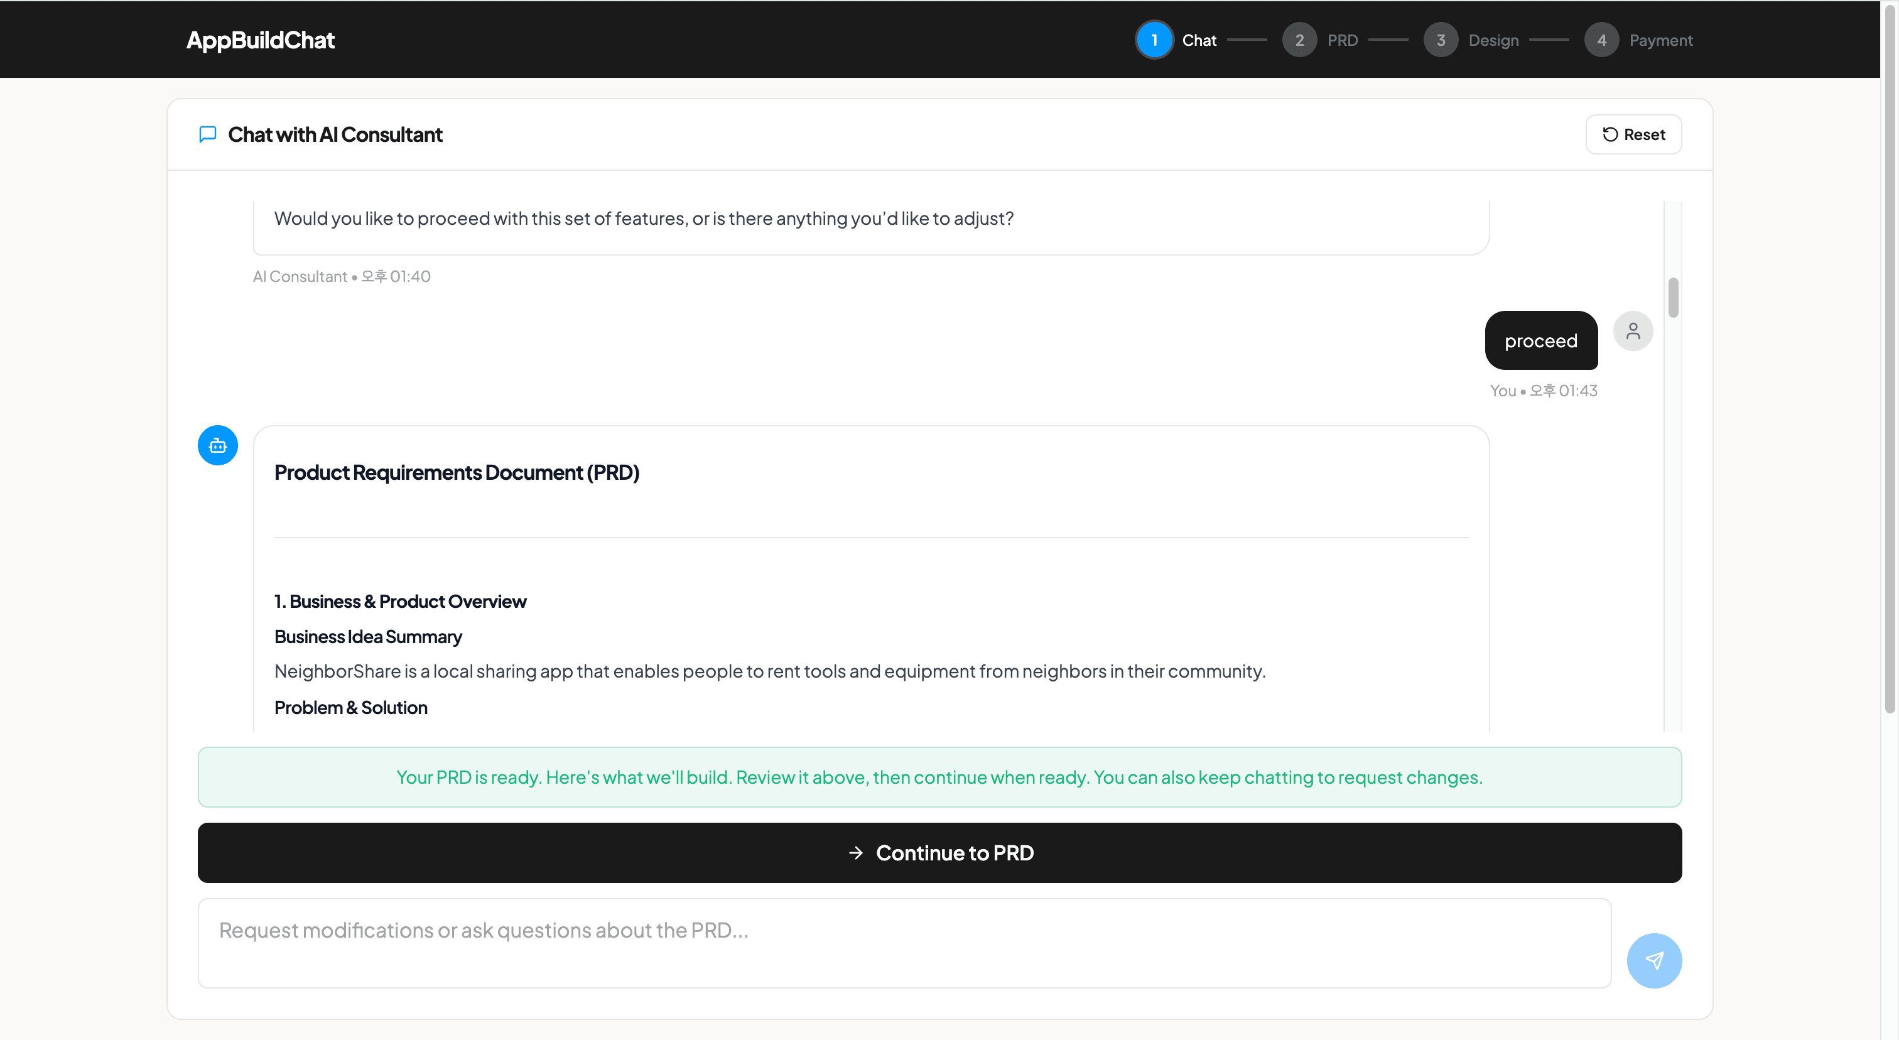1899x1040 pixels.
Task: Click the NeighborShare description sentence
Action: [770, 671]
